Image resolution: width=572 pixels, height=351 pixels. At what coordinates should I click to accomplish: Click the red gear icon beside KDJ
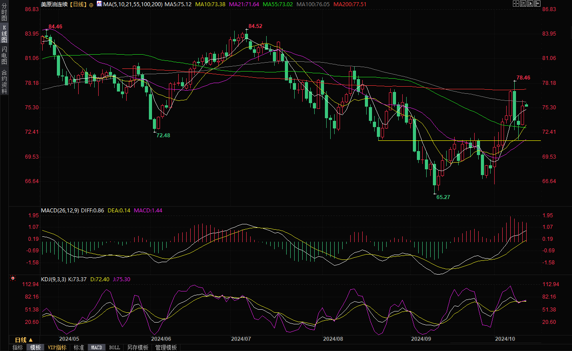pos(12,279)
